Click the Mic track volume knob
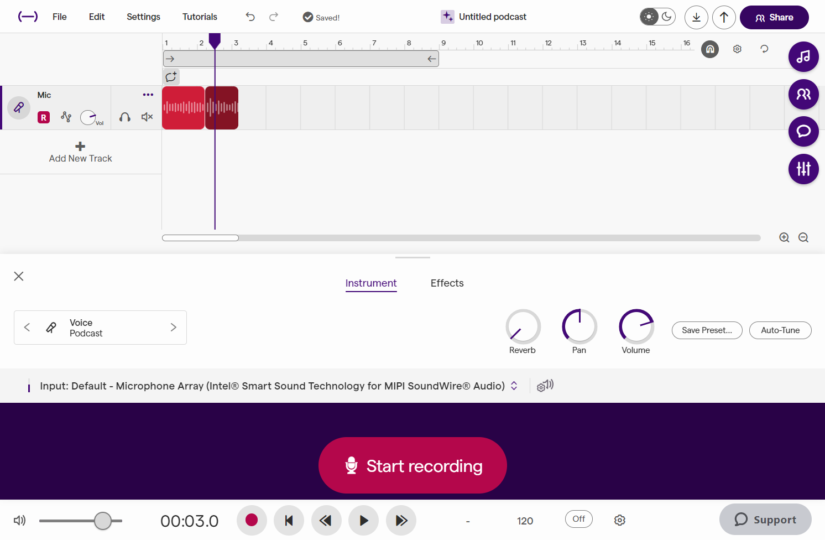The width and height of the screenshot is (825, 540). pos(88,117)
